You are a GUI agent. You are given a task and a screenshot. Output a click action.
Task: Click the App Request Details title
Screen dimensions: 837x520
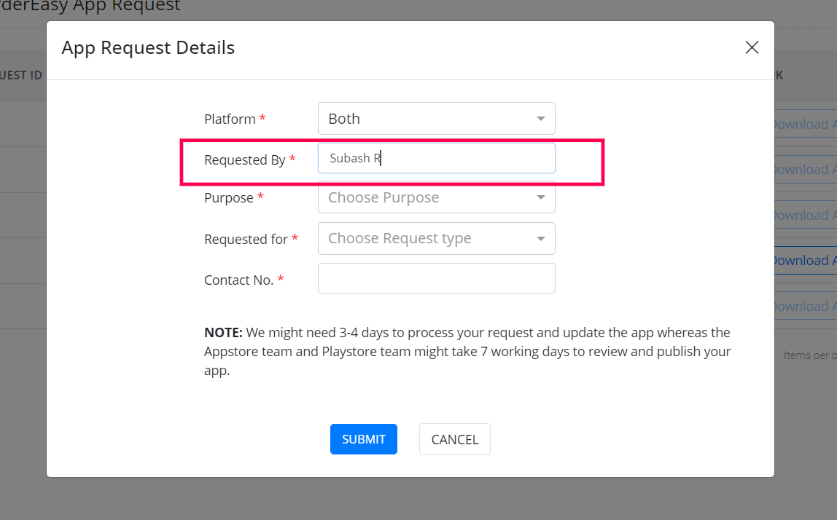tap(148, 48)
